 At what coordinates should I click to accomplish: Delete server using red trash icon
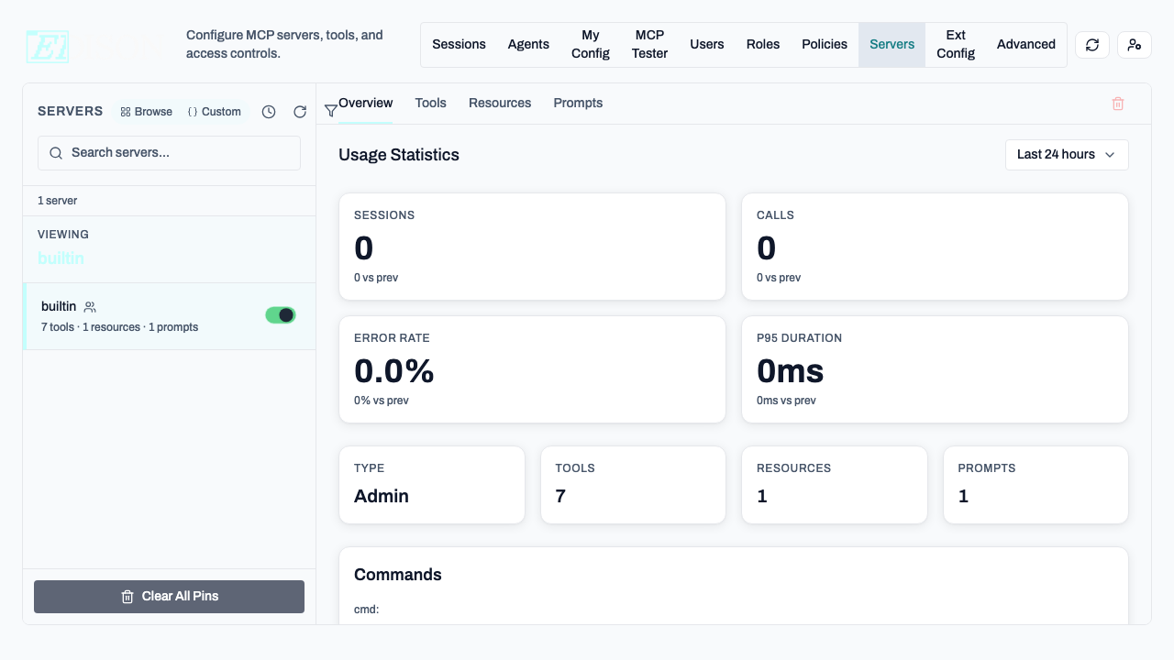(x=1117, y=104)
